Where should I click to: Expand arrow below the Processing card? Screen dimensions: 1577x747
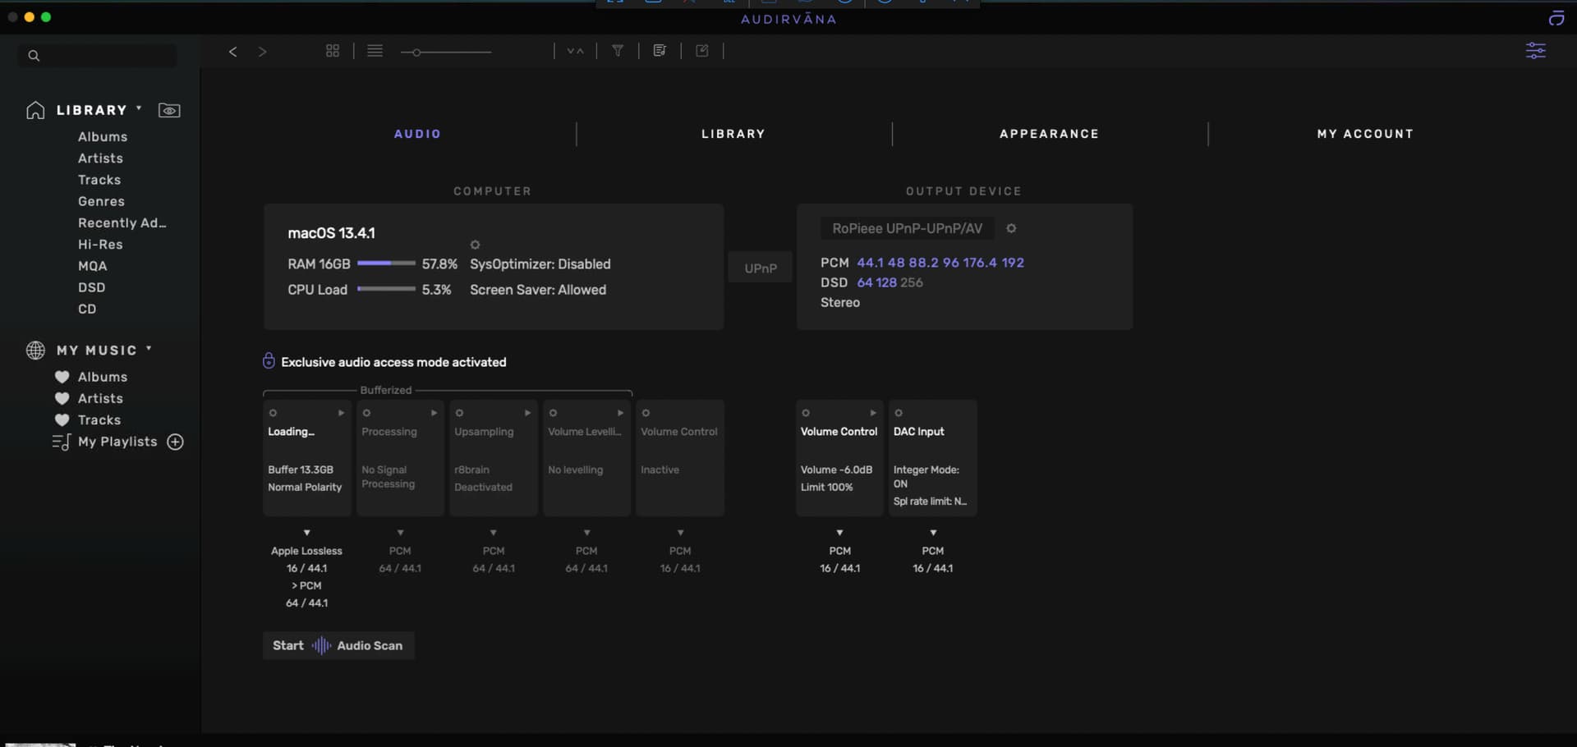(x=401, y=533)
